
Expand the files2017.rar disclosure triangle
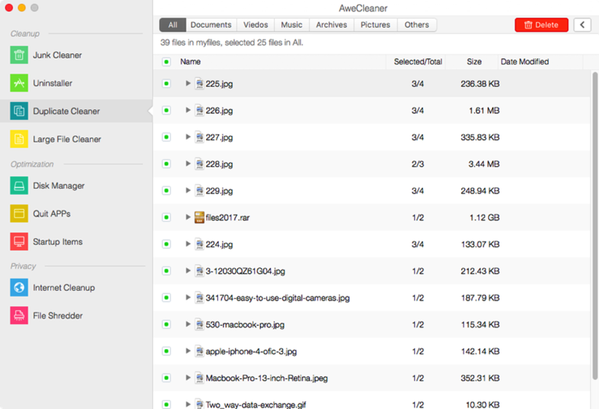pos(188,217)
